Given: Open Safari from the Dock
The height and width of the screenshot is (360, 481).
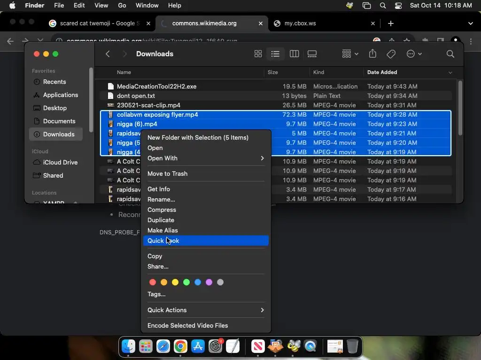Looking at the screenshot, I should [163, 346].
